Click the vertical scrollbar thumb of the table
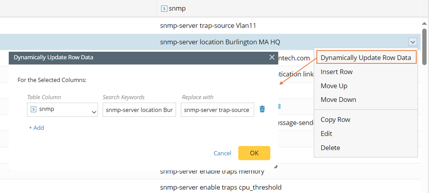429x193 pixels. (x=424, y=47)
